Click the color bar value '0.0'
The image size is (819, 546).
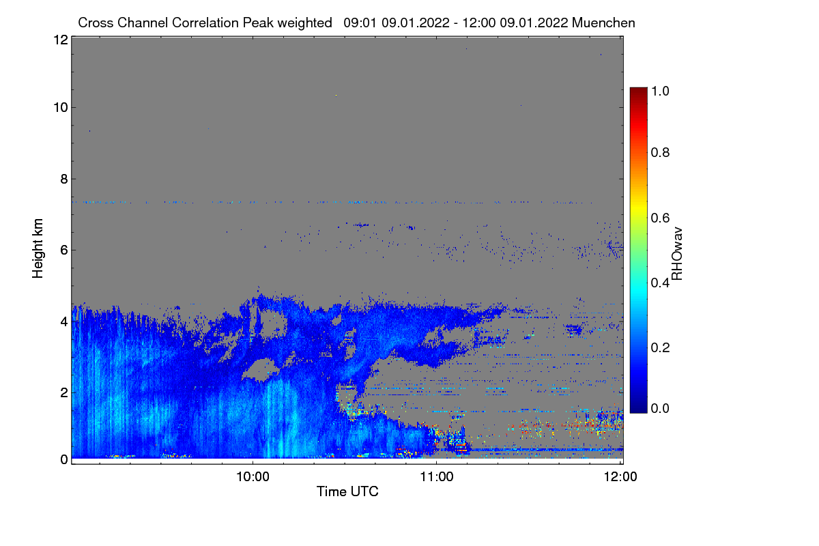[661, 408]
